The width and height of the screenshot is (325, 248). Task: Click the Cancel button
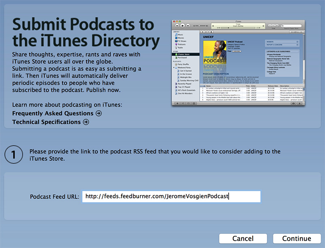[243, 239]
